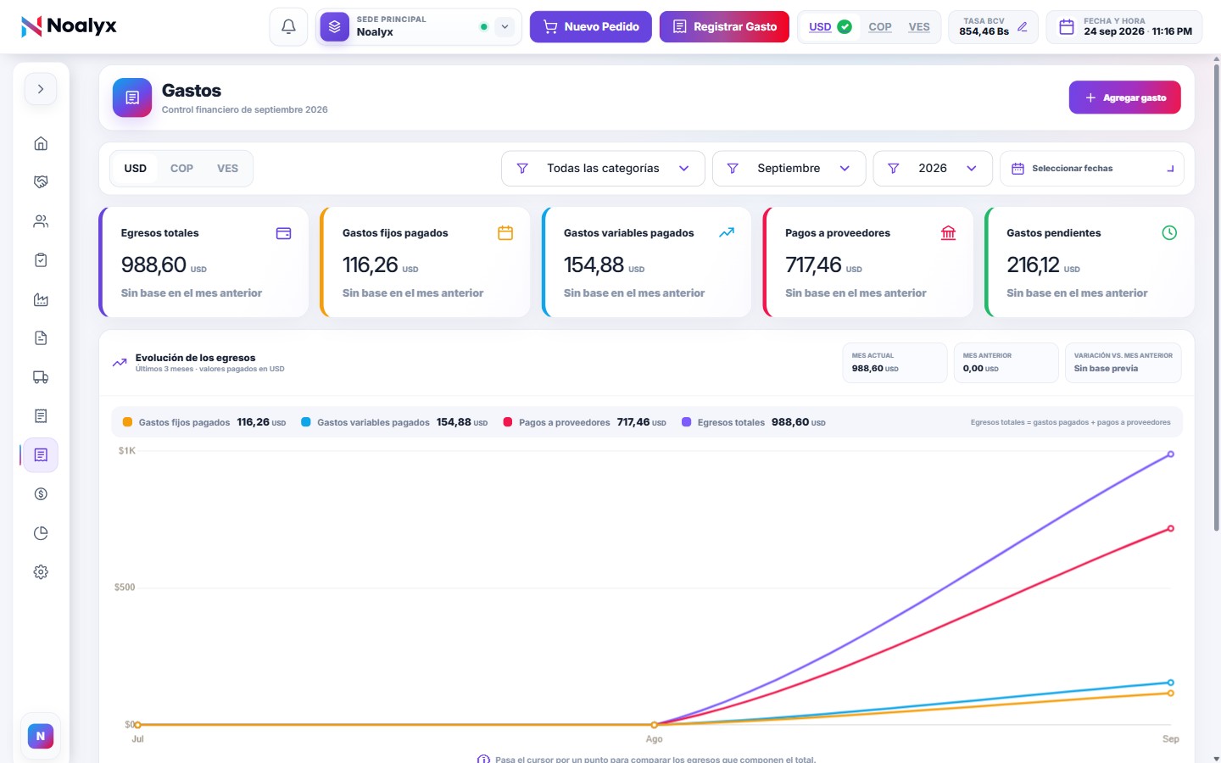Open the notifications bell

tap(288, 27)
